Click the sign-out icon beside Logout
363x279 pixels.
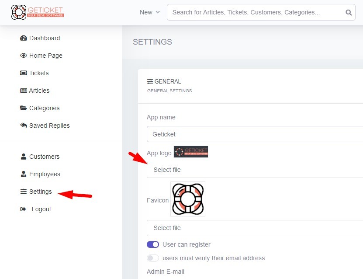tap(24, 209)
